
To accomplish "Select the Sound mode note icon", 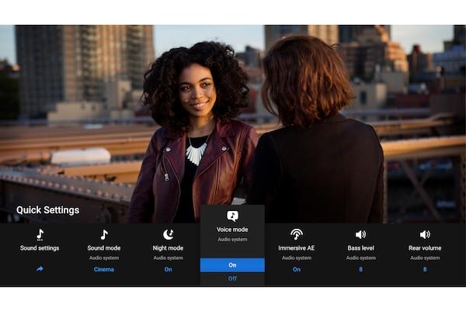I will (x=104, y=235).
